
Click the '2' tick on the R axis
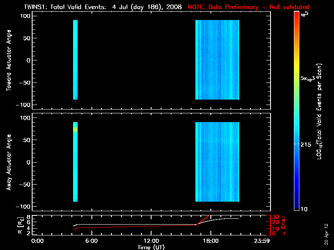tap(28, 233)
